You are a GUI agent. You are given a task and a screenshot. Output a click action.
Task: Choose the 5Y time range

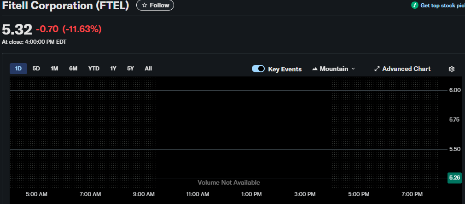[x=131, y=69]
